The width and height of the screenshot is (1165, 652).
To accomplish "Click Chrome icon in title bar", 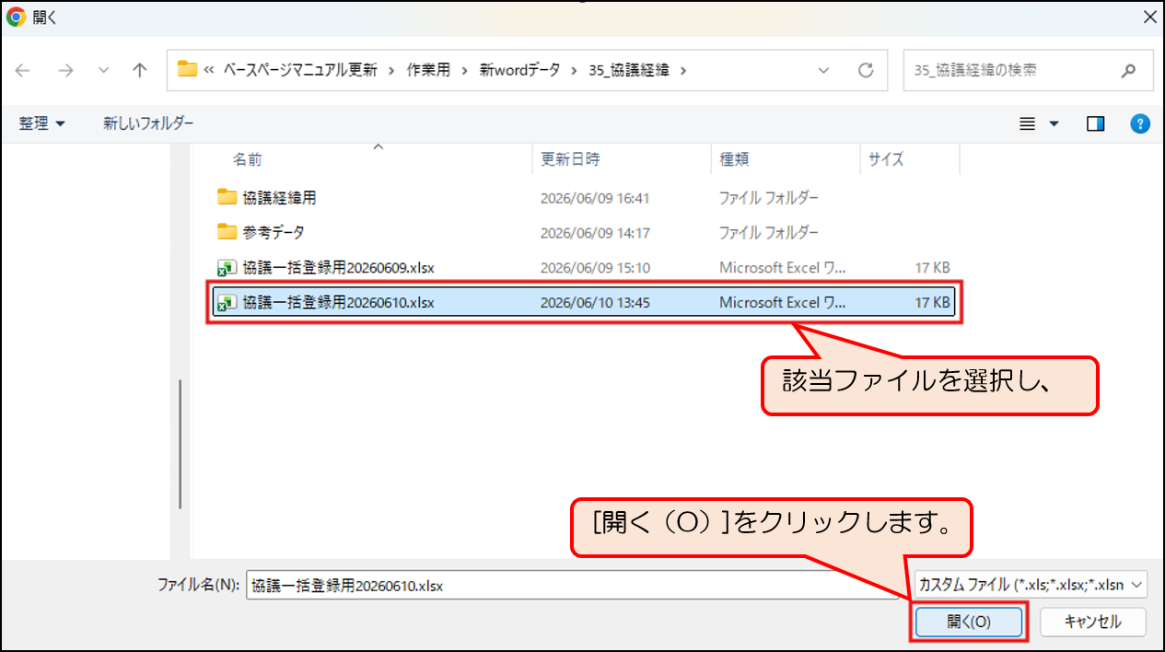I will click(x=16, y=17).
